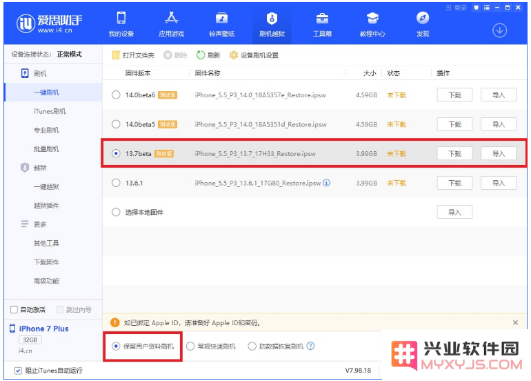This screenshot has width=531, height=381.
Task: Toggle the 跳过向导 checkbox
Action: 60,309
